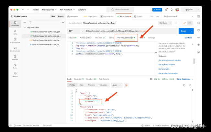Open the API Network dropdown
Viewport: 211px width, 132px height.
click(x=67, y=10)
